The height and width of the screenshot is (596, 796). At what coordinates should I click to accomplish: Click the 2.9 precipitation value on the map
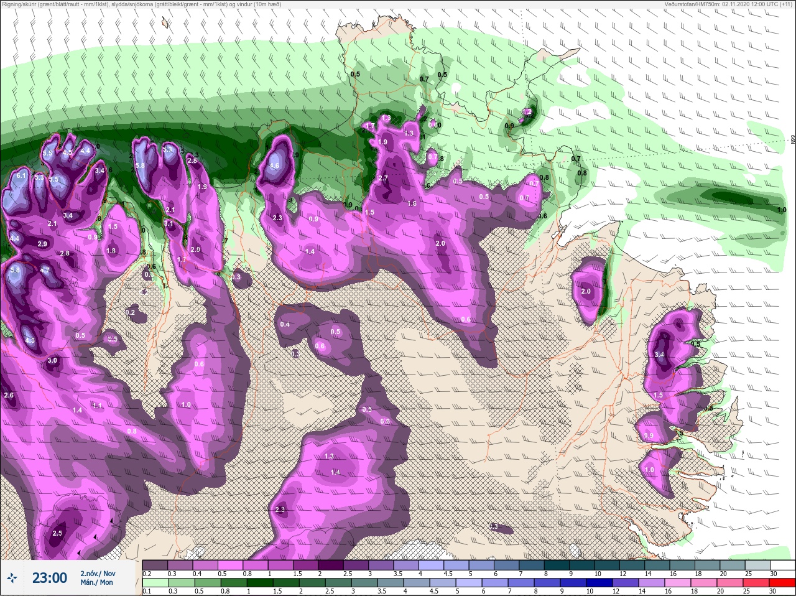tap(42, 244)
